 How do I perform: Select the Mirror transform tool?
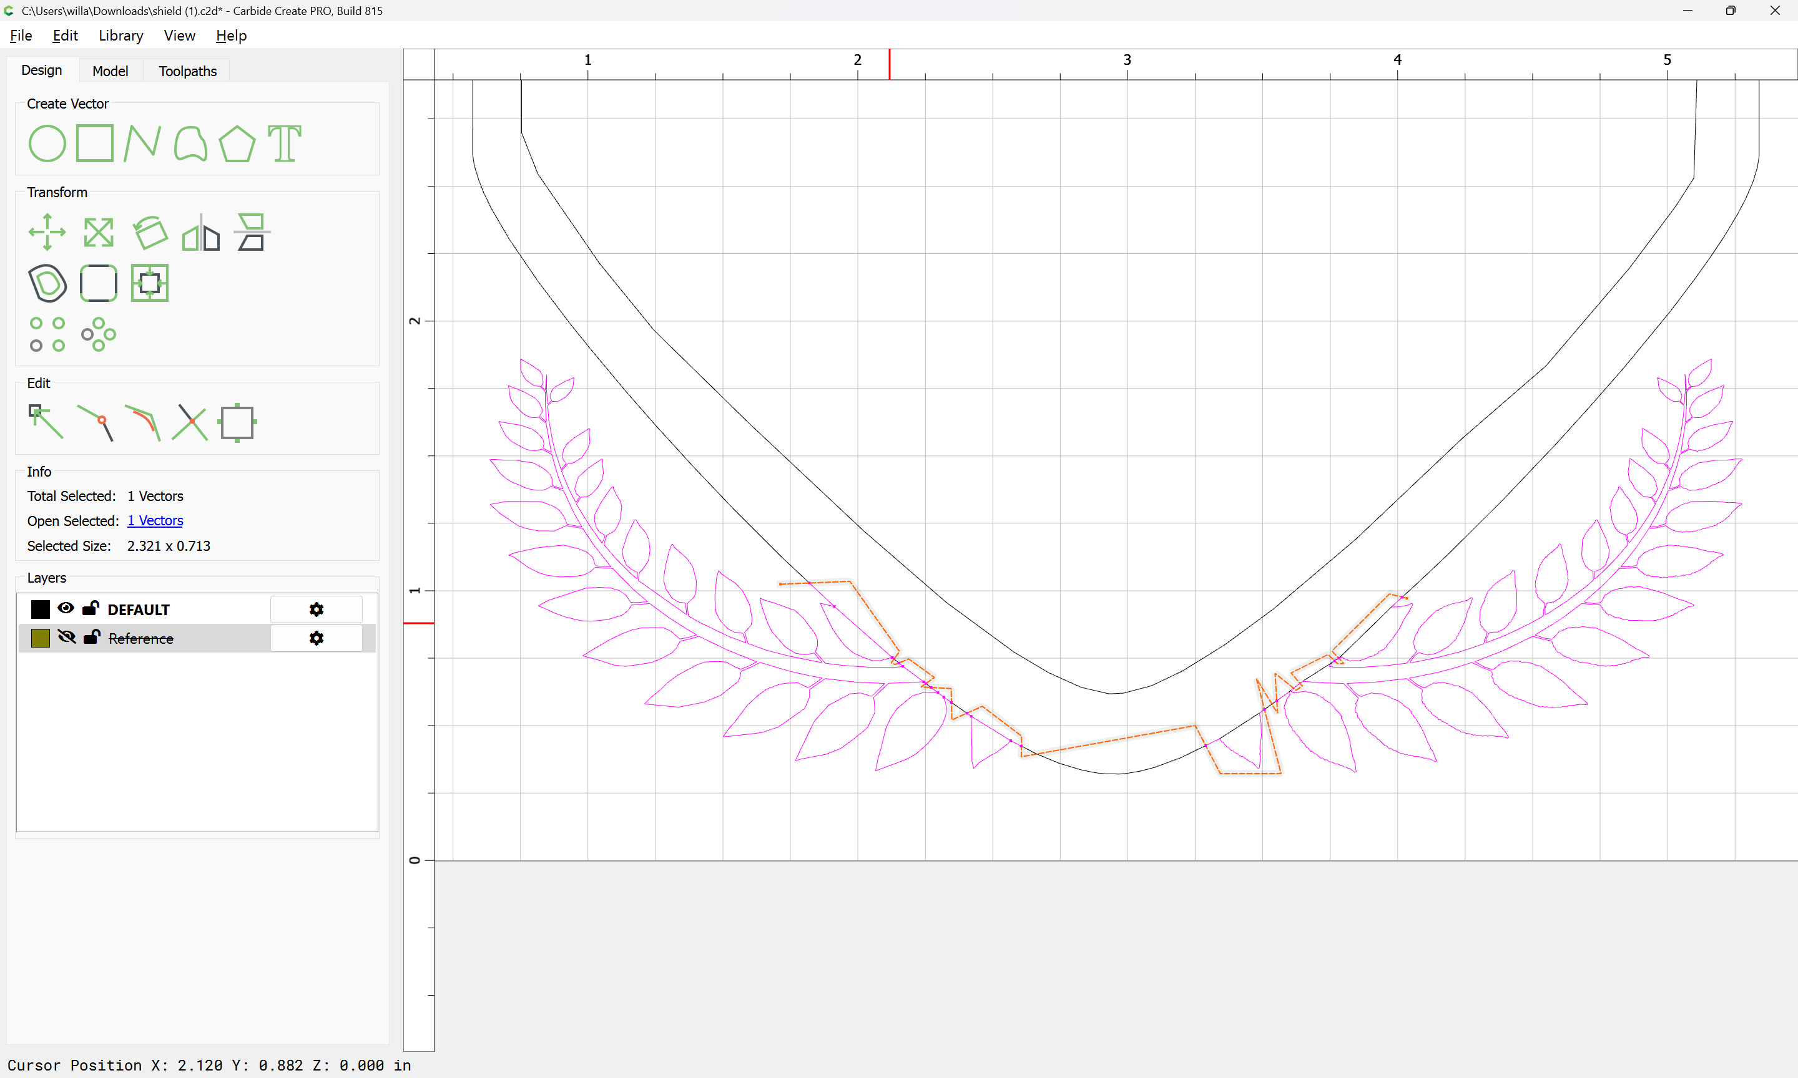point(200,233)
